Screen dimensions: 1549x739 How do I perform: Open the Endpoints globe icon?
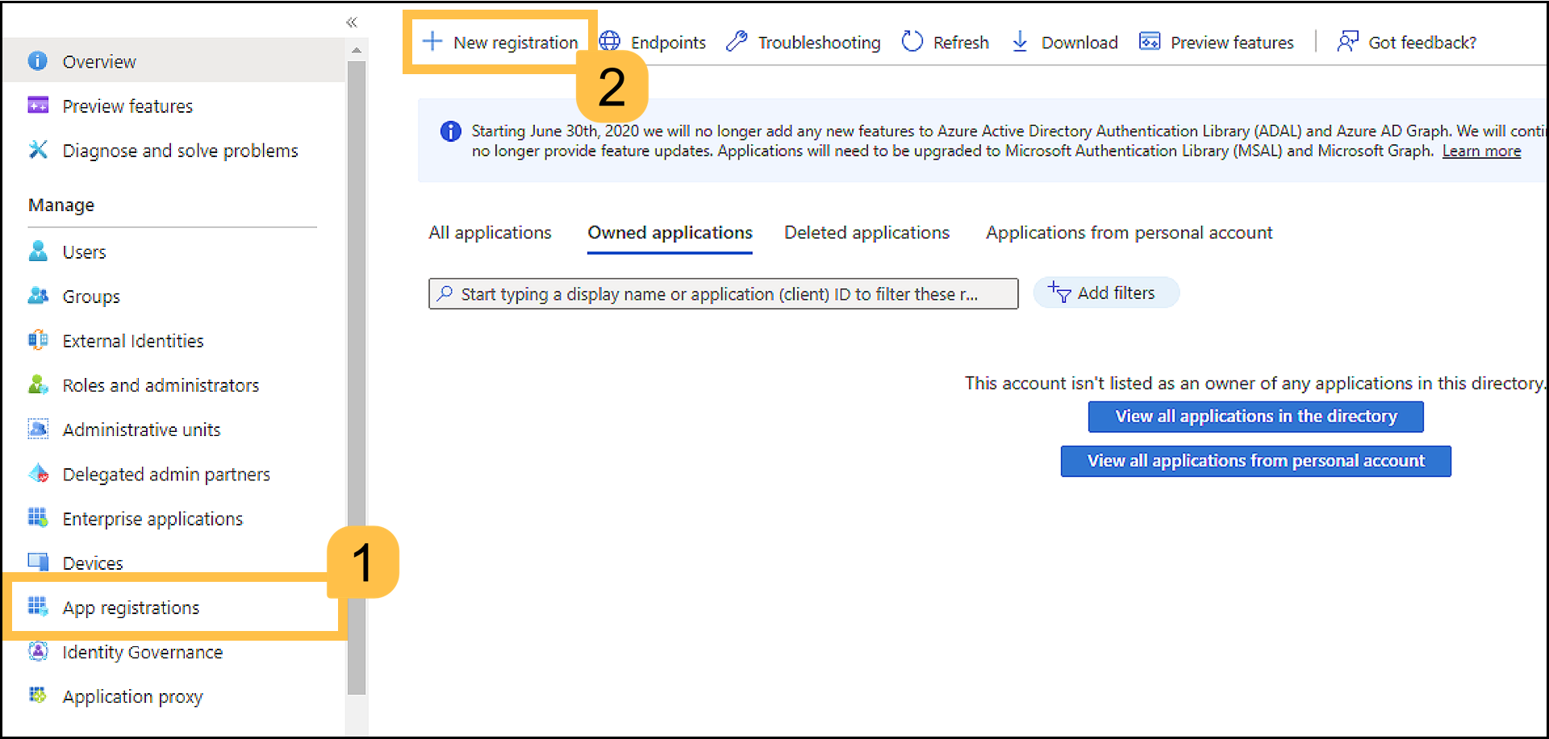pyautogui.click(x=610, y=42)
